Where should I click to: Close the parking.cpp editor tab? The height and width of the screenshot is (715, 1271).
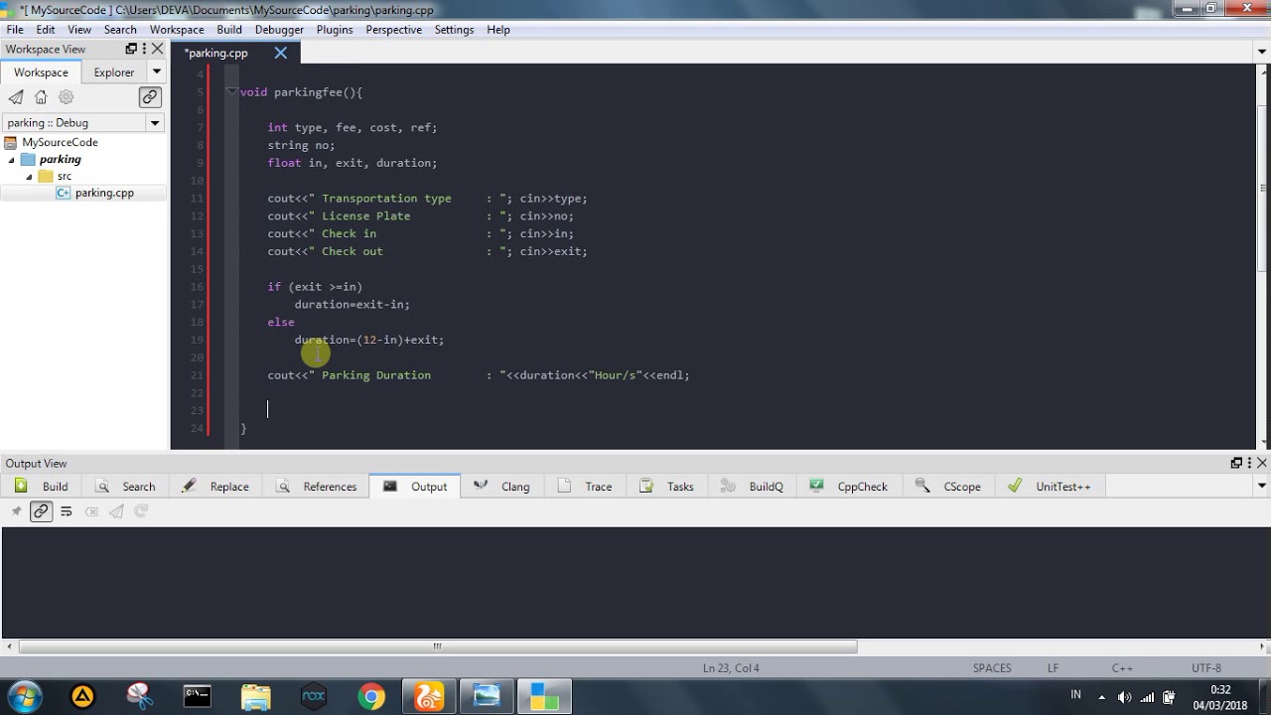coord(280,54)
